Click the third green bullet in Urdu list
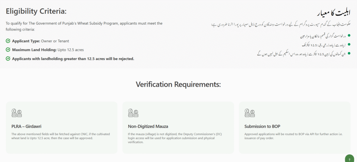This screenshot has height=162, width=357. click(x=349, y=53)
